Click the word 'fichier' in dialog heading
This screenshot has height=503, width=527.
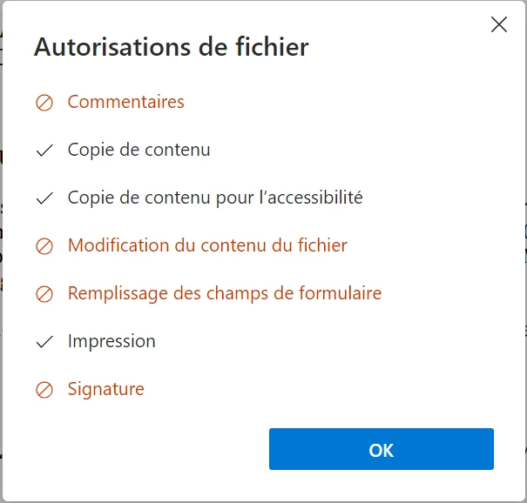(272, 47)
